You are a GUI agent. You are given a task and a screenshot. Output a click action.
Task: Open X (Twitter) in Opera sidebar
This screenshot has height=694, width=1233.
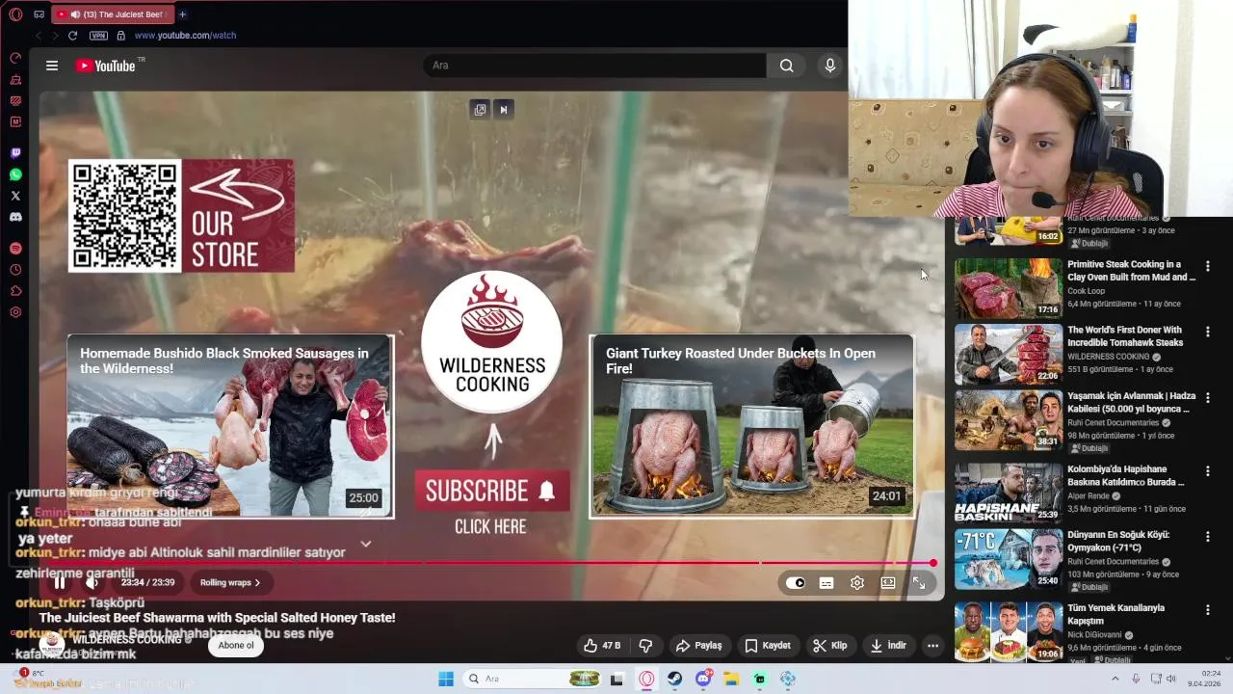(x=15, y=196)
